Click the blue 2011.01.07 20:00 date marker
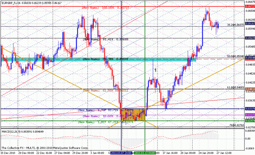This screenshot has width=255, height=155. 121,153
